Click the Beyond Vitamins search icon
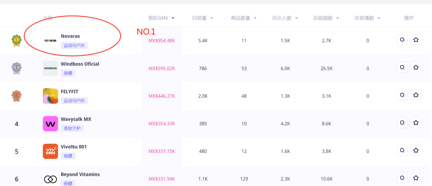 [x=402, y=178]
